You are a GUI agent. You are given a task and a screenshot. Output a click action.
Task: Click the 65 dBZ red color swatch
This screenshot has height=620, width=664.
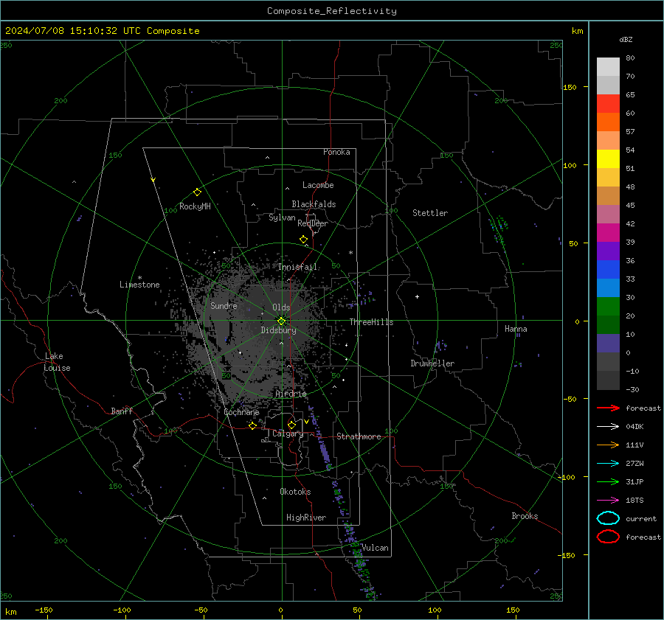[608, 104]
